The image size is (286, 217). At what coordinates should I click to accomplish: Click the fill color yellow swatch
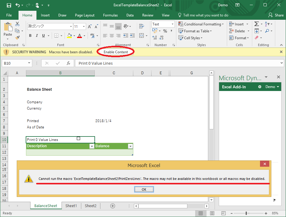point(69,35)
